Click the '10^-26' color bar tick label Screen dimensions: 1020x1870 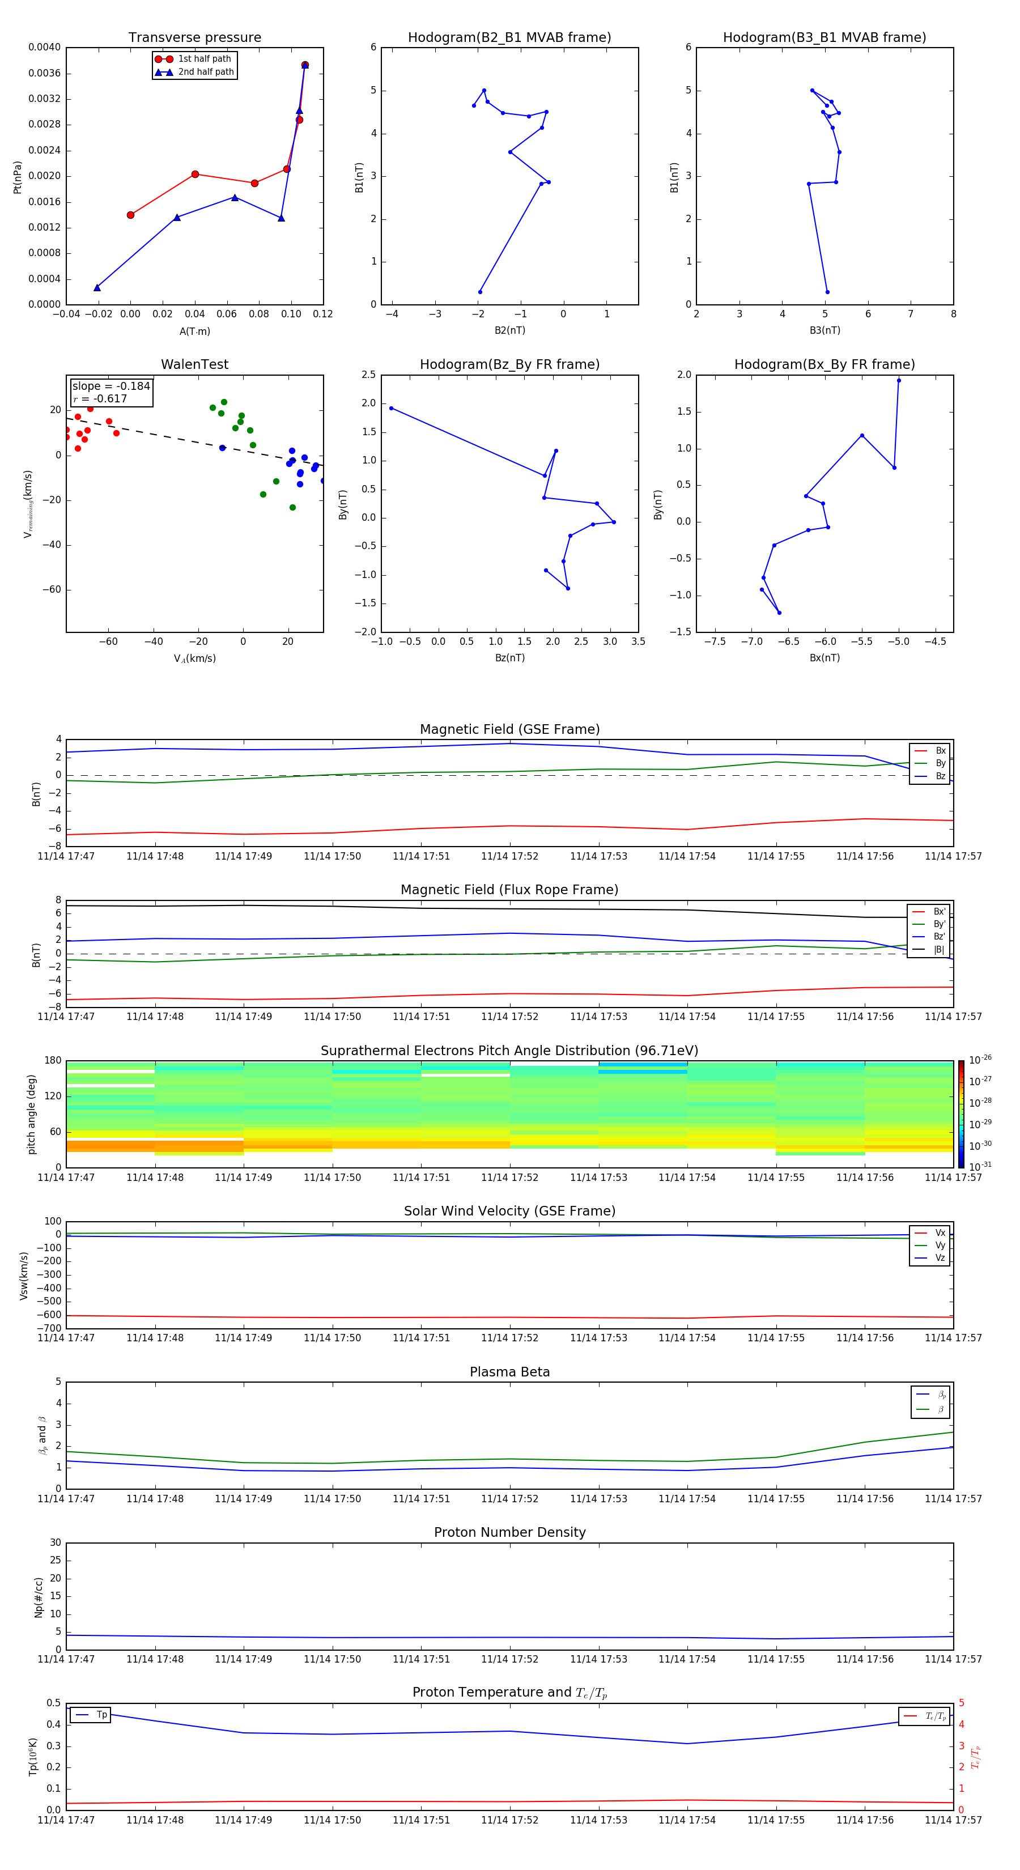coord(981,1060)
